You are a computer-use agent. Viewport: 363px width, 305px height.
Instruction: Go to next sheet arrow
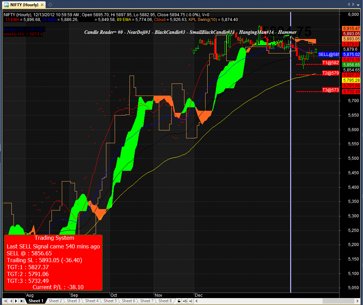click(16, 301)
